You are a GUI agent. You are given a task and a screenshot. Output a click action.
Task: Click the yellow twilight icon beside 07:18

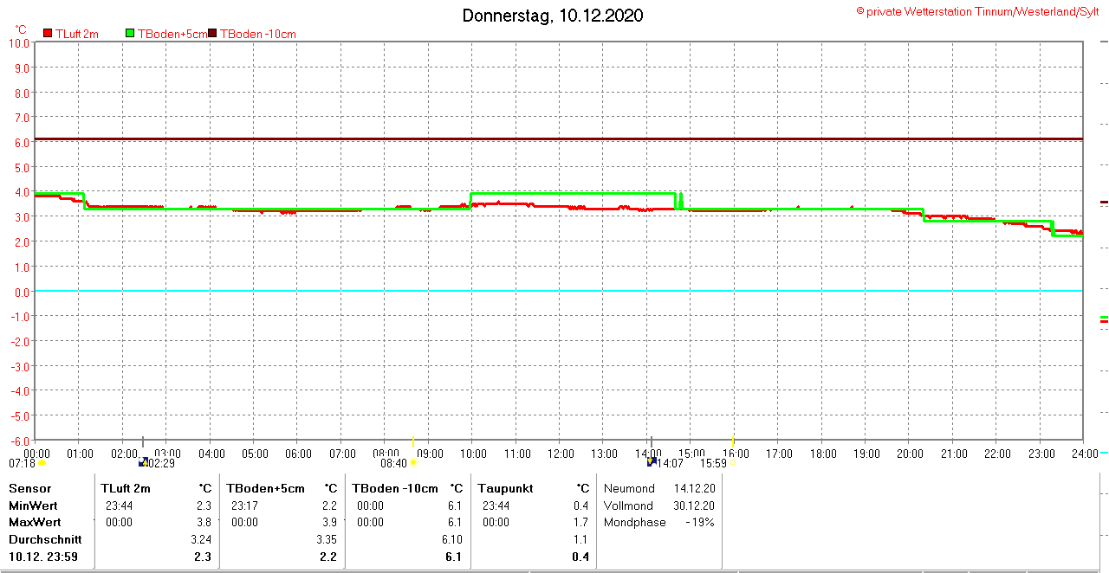(42, 462)
